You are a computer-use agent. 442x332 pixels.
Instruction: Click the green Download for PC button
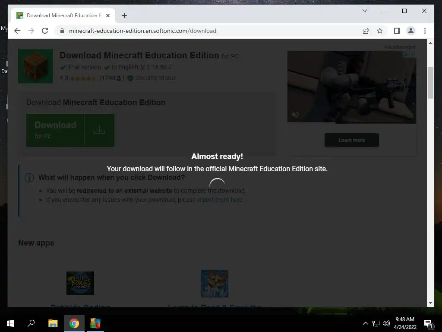pos(70,130)
